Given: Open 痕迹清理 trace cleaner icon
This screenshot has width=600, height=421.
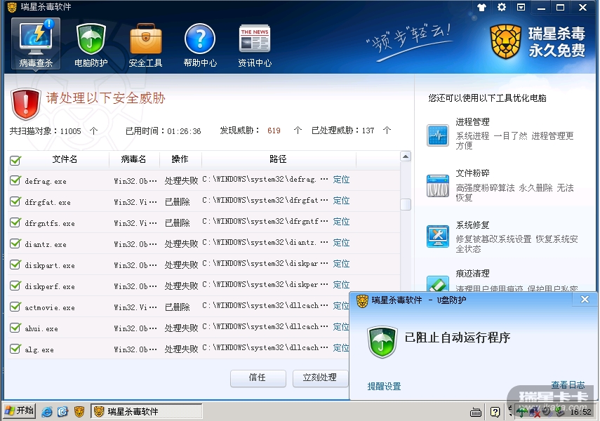Looking at the screenshot, I should tap(438, 284).
